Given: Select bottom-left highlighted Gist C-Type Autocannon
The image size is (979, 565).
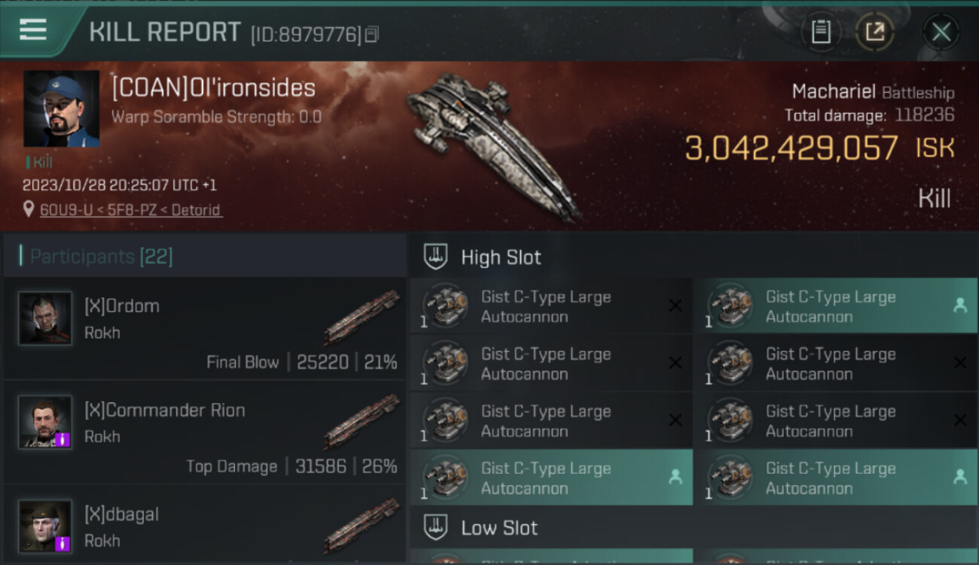Looking at the screenshot, I should (x=550, y=478).
